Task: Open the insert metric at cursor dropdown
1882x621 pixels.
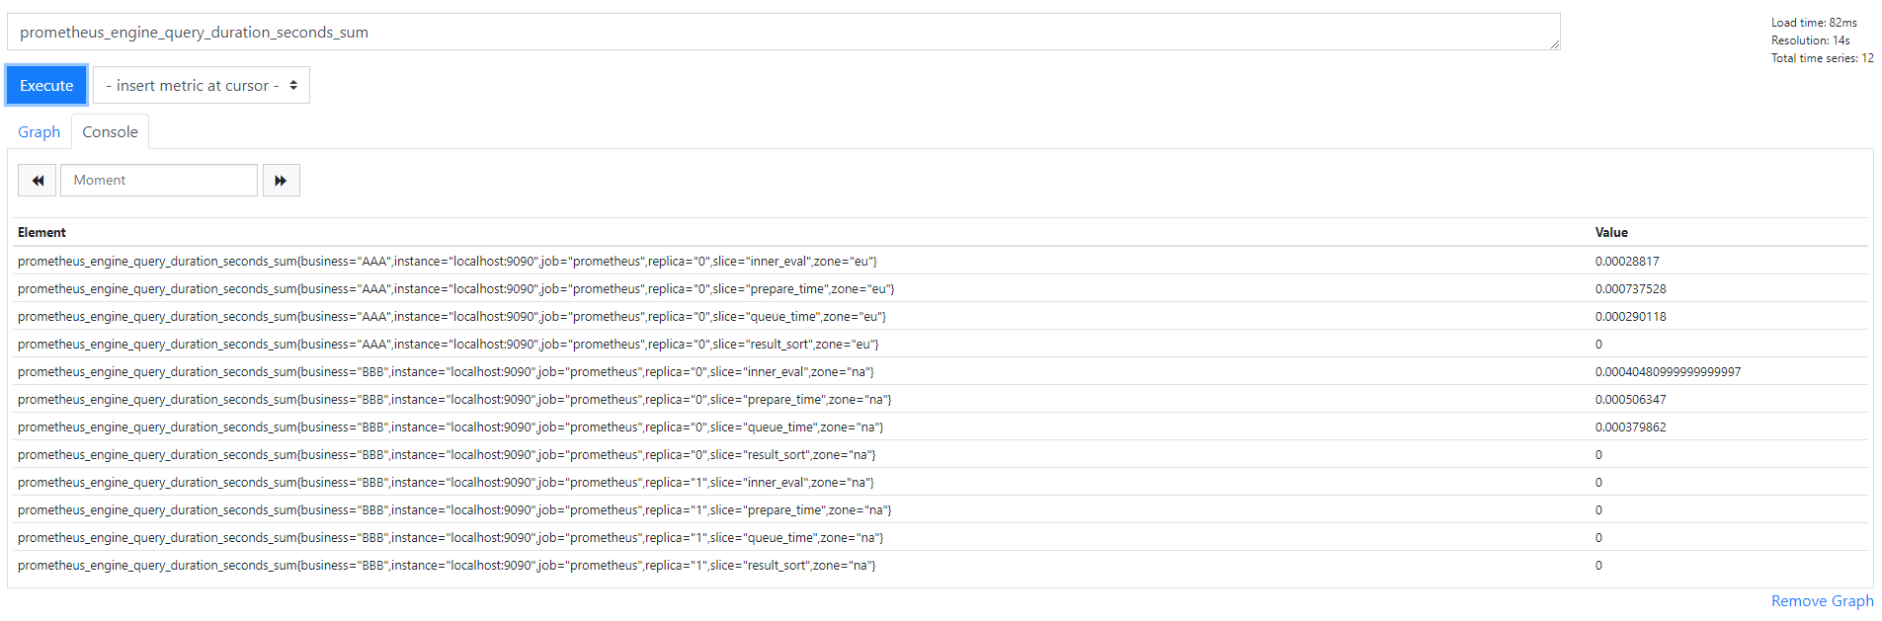Action: pos(202,86)
